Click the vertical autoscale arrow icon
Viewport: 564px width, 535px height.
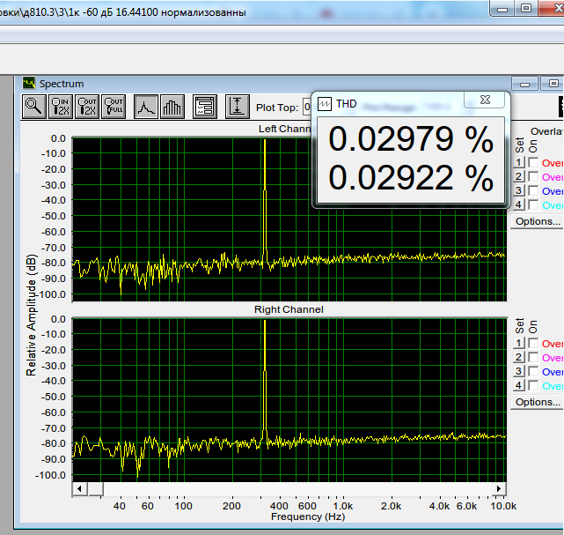click(237, 107)
